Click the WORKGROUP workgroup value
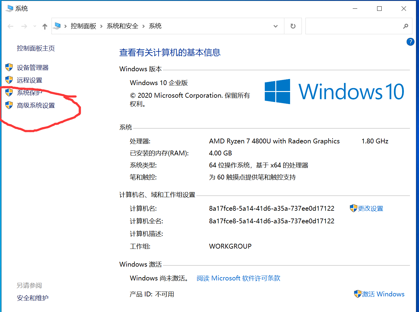 [x=230, y=246]
